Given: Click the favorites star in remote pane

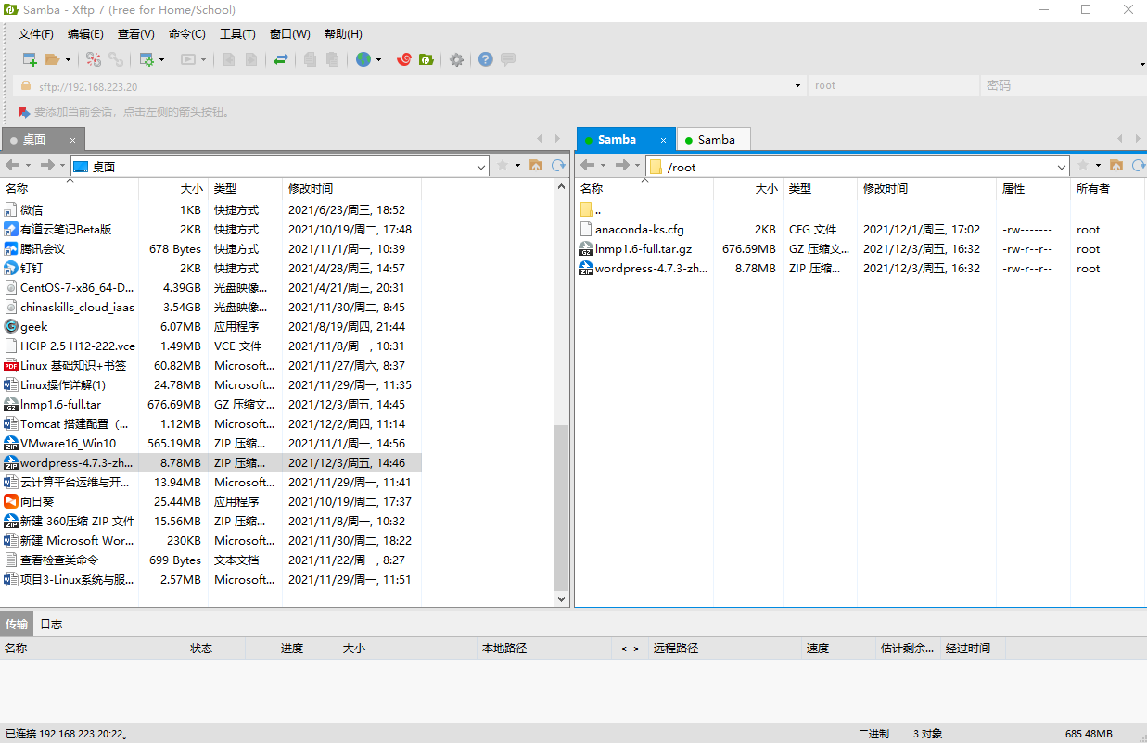Looking at the screenshot, I should coord(1083,165).
